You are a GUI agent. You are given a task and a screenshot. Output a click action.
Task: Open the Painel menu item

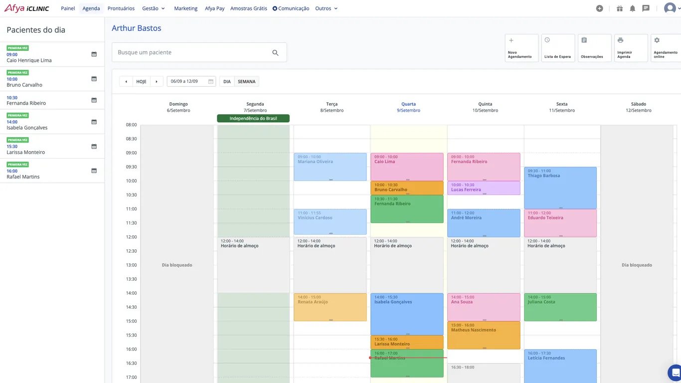tap(68, 8)
